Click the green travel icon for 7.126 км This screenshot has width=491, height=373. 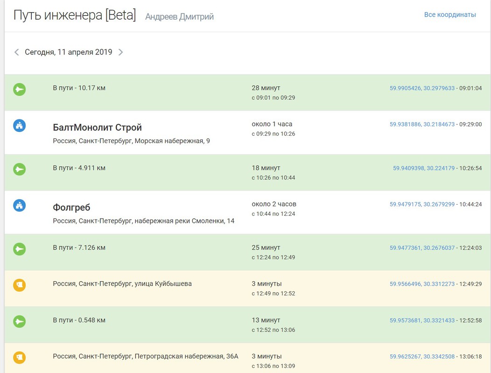click(20, 249)
